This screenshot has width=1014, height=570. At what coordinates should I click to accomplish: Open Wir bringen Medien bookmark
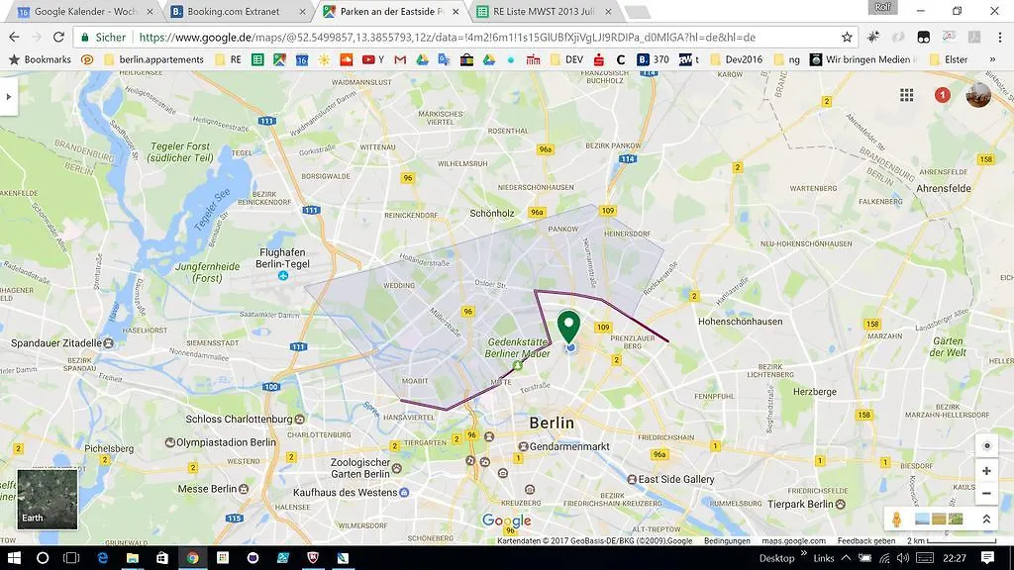click(x=863, y=59)
